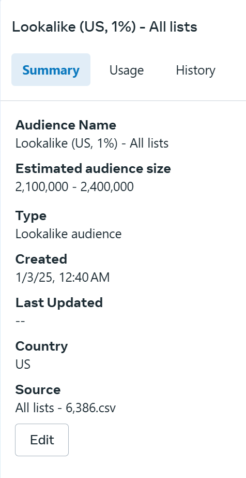This screenshot has height=478, width=246.
Task: Click the 'Created' label
Action: pos(41,259)
